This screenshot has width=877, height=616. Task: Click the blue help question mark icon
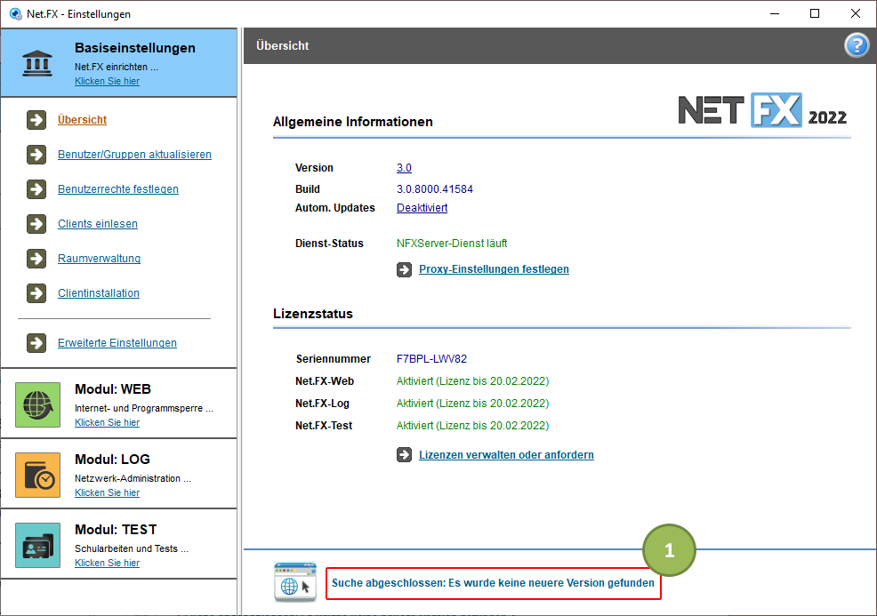pyautogui.click(x=857, y=46)
